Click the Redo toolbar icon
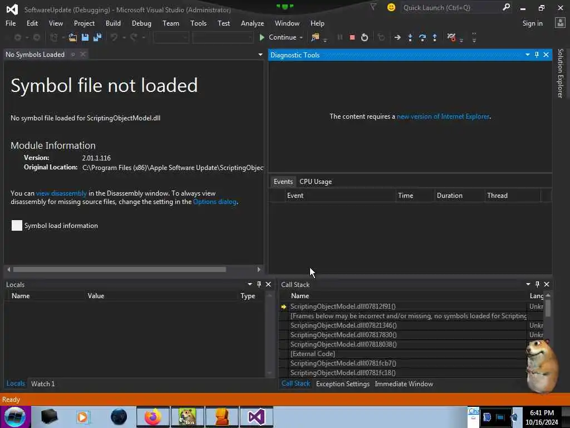Image resolution: width=570 pixels, height=428 pixels. pyautogui.click(x=134, y=37)
